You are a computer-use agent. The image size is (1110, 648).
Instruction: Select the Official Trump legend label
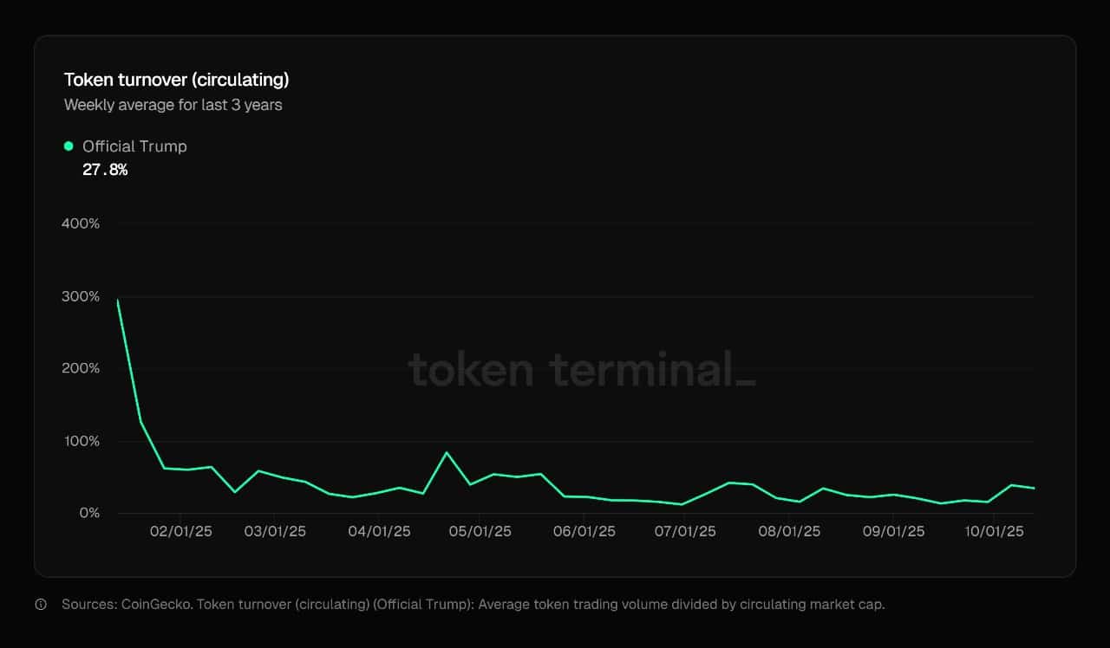pos(134,146)
